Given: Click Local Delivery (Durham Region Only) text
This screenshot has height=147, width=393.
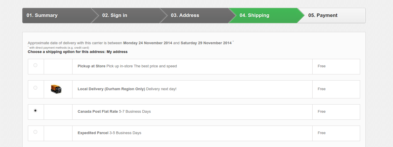Looking at the screenshot, I should tap(111, 89).
